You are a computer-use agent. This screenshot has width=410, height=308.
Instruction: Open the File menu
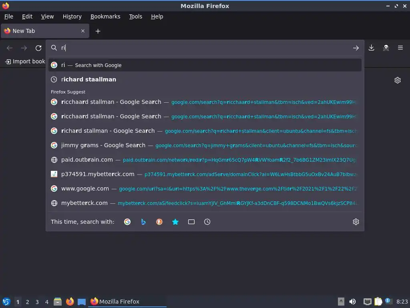pos(9,16)
